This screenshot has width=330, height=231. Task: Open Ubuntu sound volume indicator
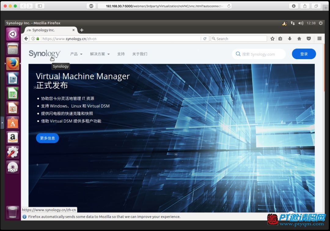click(301, 23)
